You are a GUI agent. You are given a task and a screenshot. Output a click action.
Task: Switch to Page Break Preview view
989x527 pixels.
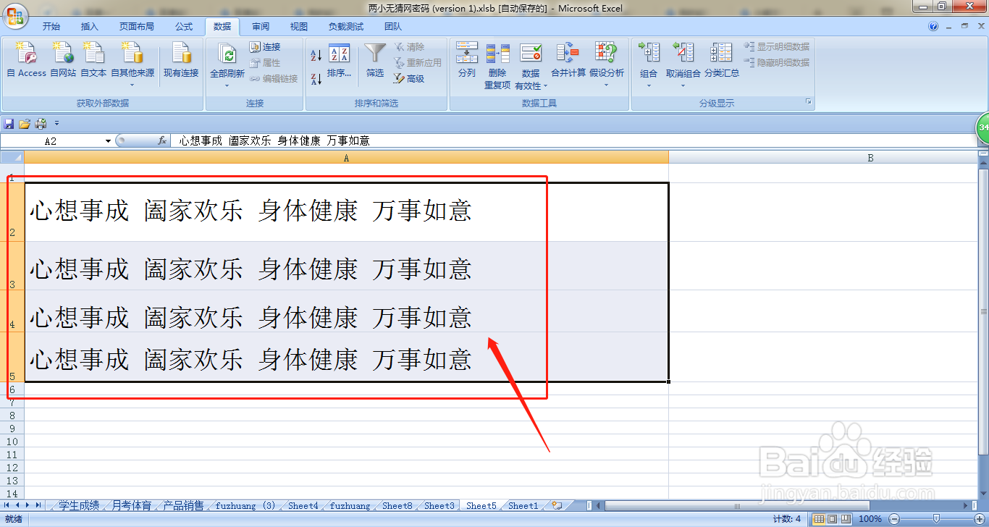(x=845, y=519)
